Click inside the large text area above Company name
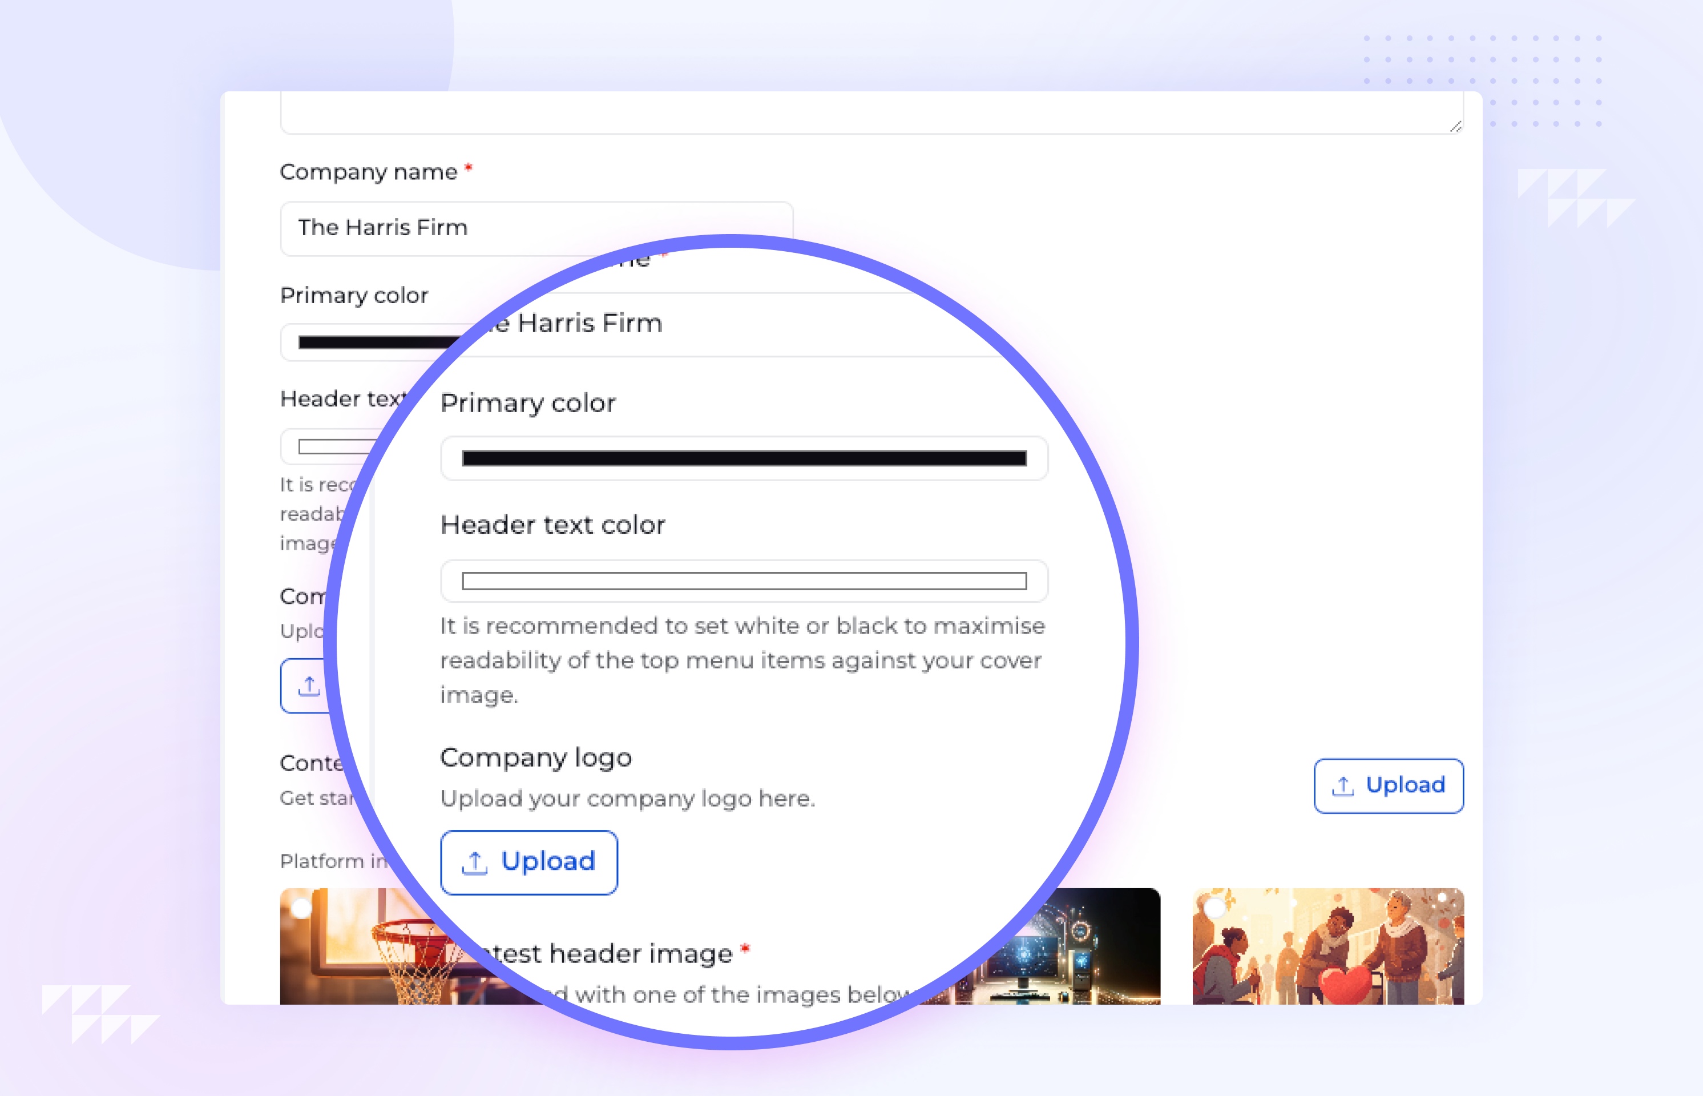1703x1096 pixels. (871, 112)
